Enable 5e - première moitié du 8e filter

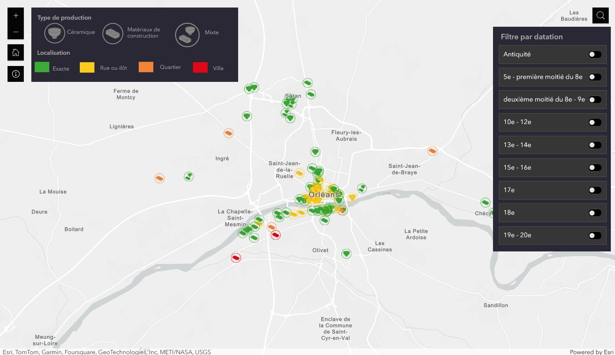click(595, 77)
